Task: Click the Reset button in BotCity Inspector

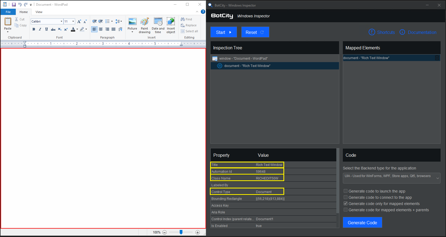Action: pos(255,32)
